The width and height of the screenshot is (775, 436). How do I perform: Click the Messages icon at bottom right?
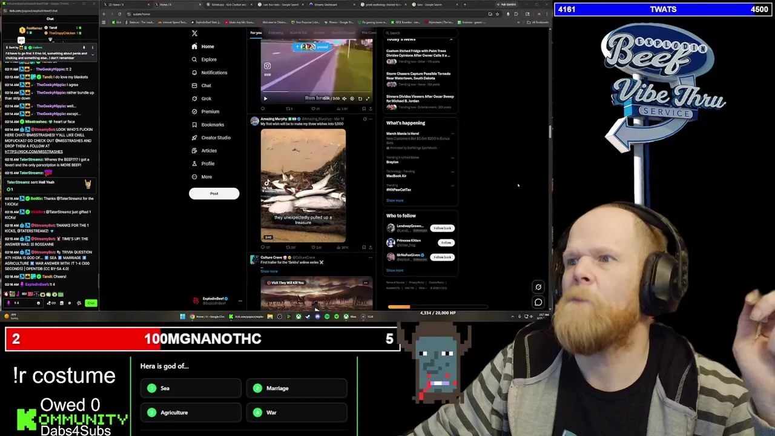[x=538, y=302]
